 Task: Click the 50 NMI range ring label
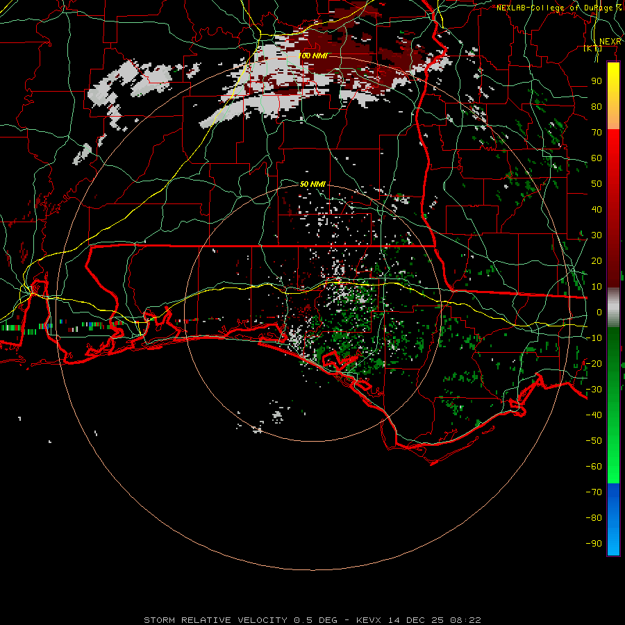(312, 184)
